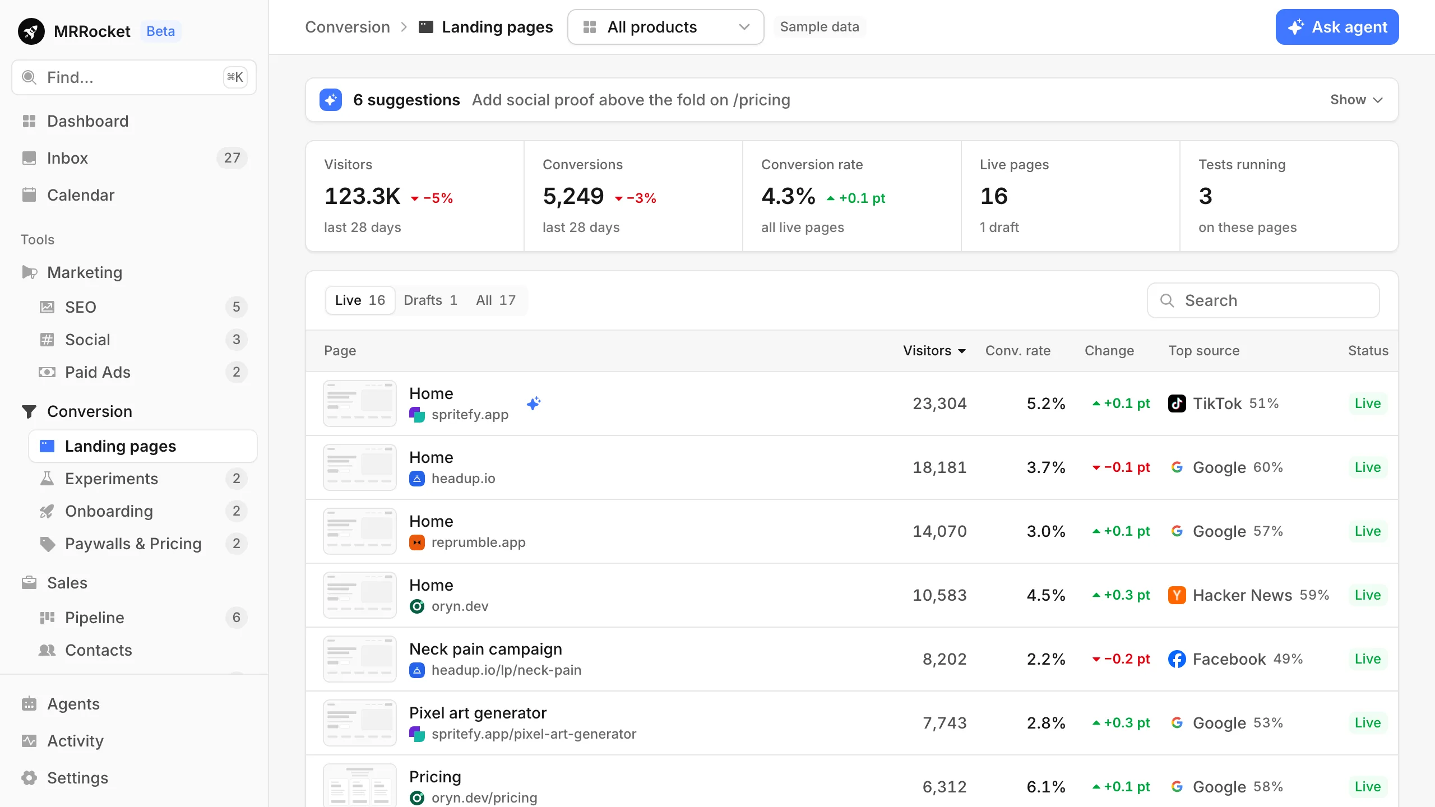1435x807 pixels.
Task: Open Dashboard from the sidebar
Action: coord(134,121)
